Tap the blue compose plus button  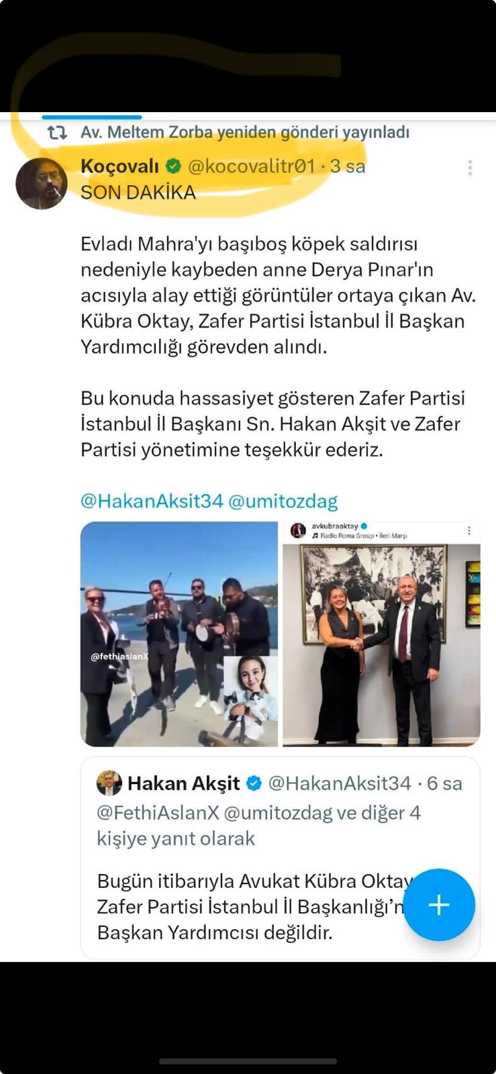tap(439, 905)
